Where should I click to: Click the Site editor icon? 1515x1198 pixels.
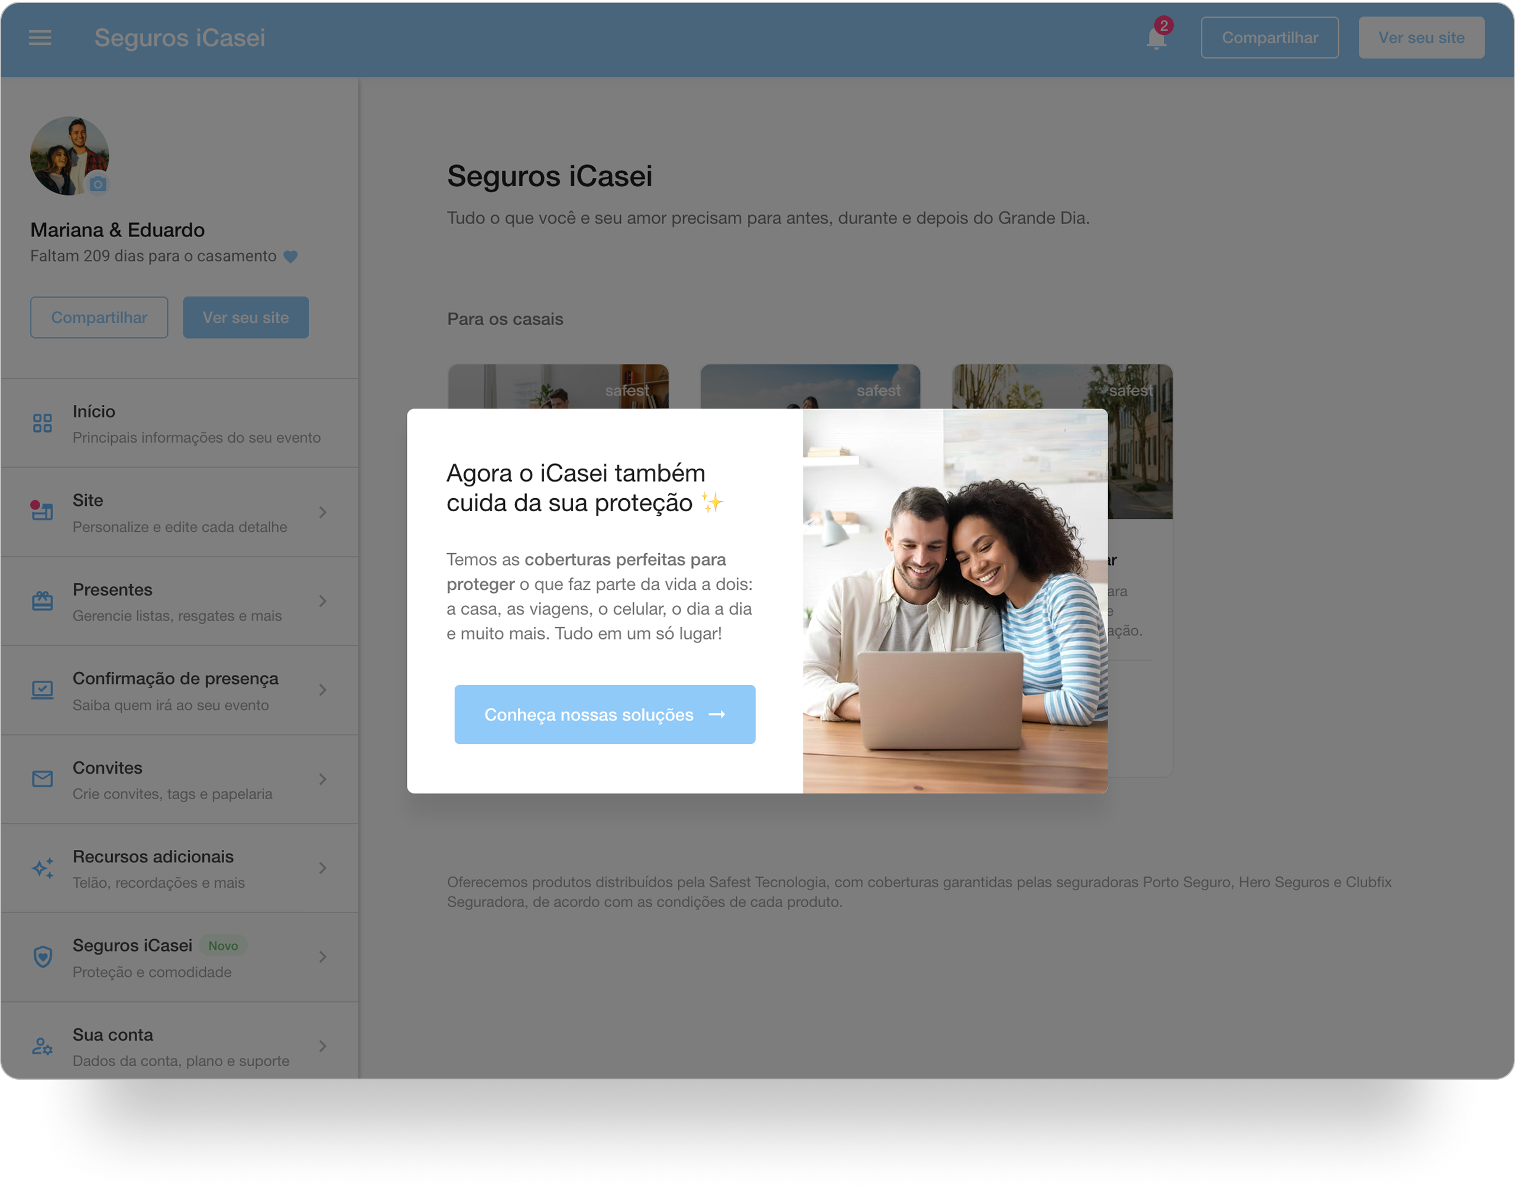(x=42, y=511)
